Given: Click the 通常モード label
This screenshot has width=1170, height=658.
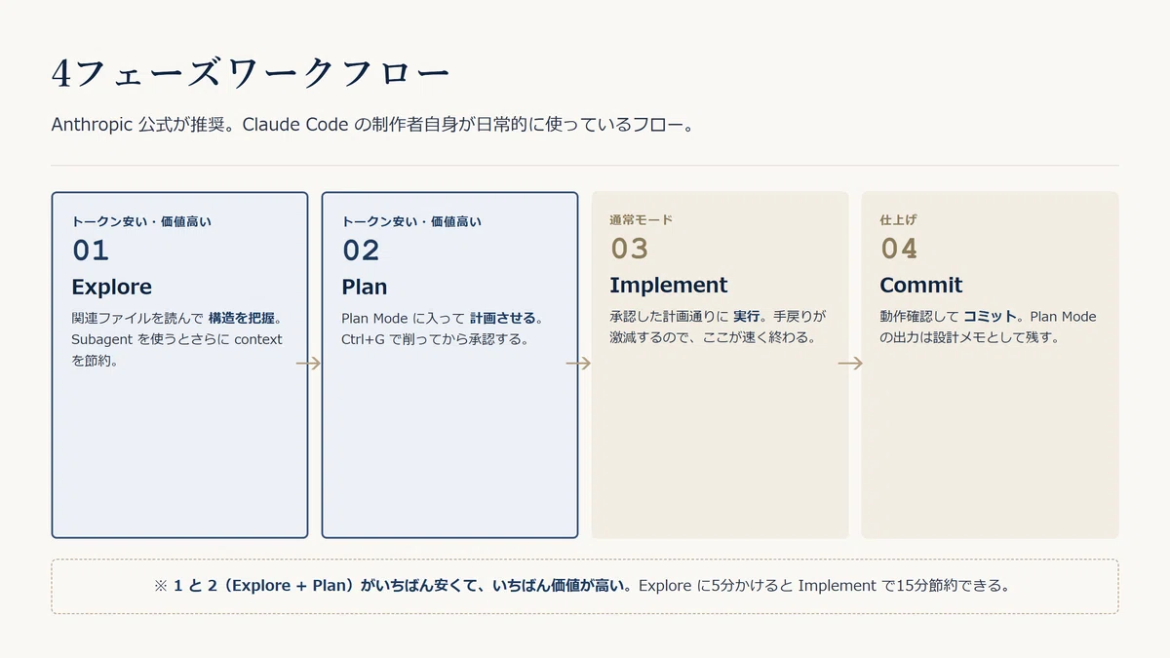Looking at the screenshot, I should 642,219.
